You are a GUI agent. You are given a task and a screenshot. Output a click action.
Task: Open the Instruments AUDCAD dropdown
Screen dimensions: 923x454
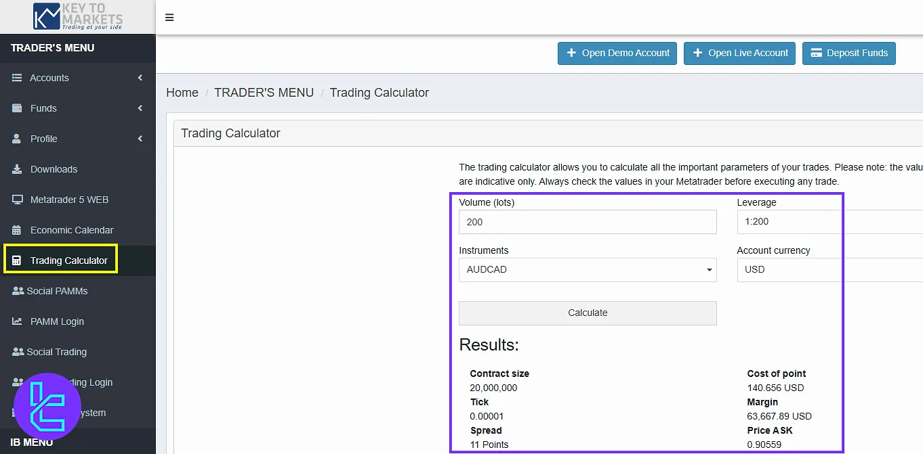[588, 269]
